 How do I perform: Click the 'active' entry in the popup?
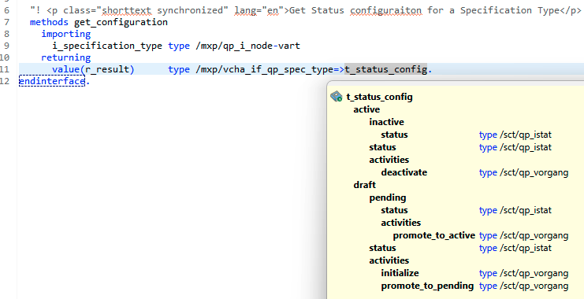coord(366,109)
